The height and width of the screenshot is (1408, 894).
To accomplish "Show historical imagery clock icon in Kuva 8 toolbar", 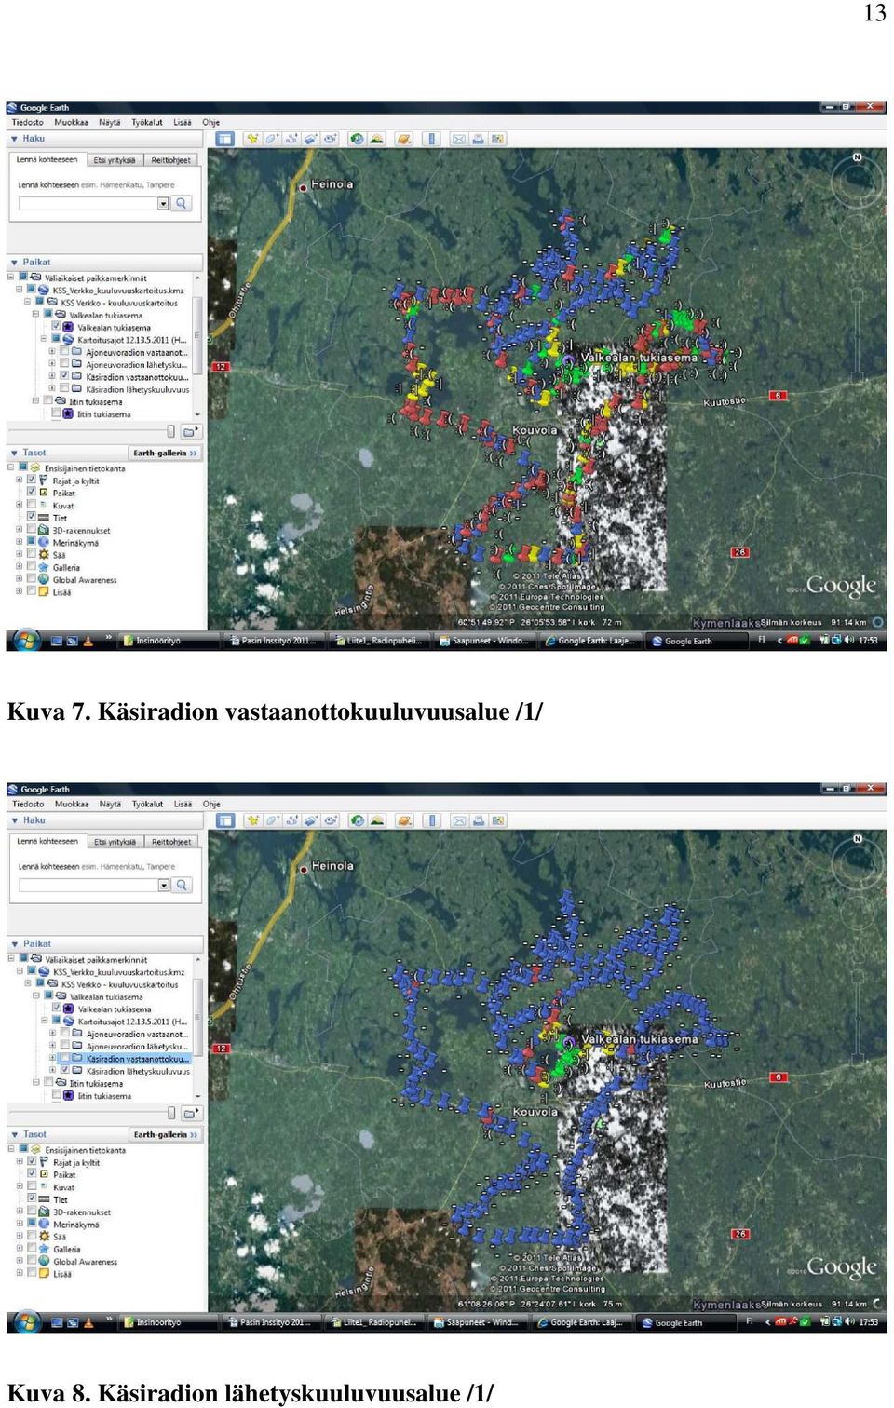I will [x=357, y=820].
